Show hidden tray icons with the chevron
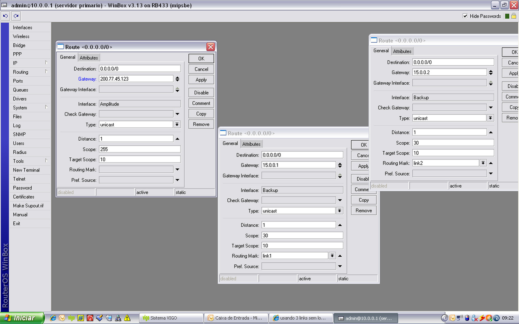Viewport: 519px width, 324px height. coord(445,318)
